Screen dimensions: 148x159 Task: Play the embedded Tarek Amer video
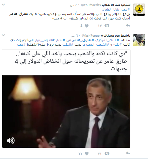point(66,111)
